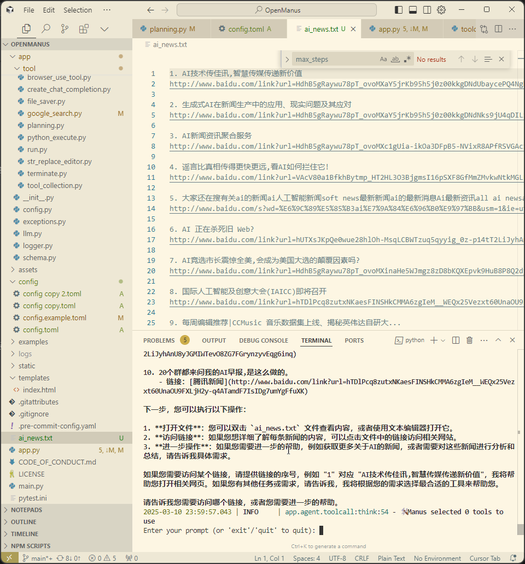Image resolution: width=525 pixels, height=564 pixels.
Task: Click the CRLF line ending button
Action: point(361,559)
